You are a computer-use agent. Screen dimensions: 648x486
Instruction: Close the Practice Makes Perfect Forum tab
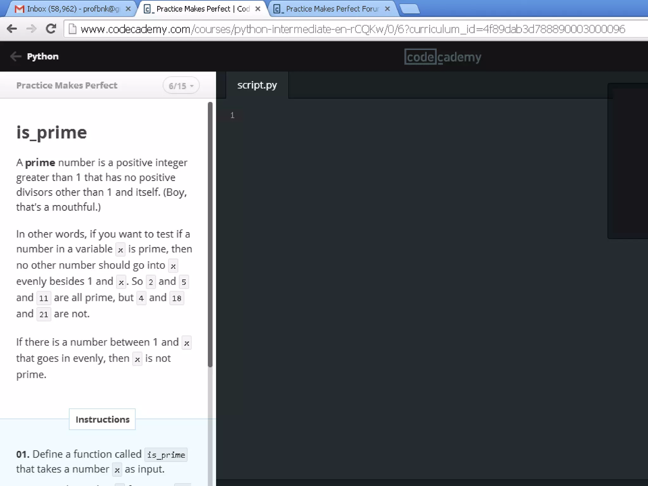[x=387, y=9]
